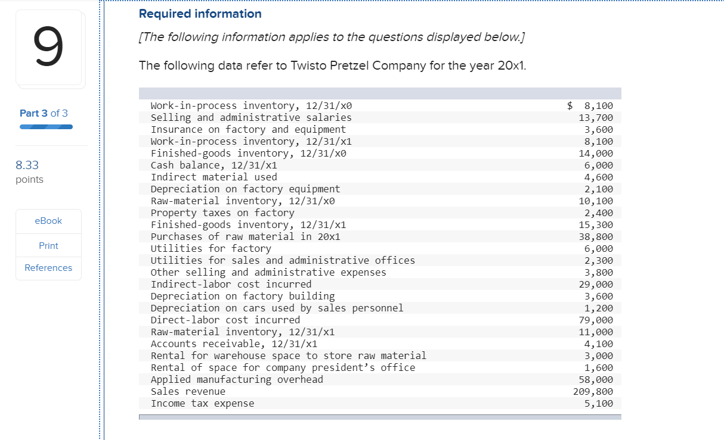Click Accounts receivable, 12/31/x1 row

(380, 344)
